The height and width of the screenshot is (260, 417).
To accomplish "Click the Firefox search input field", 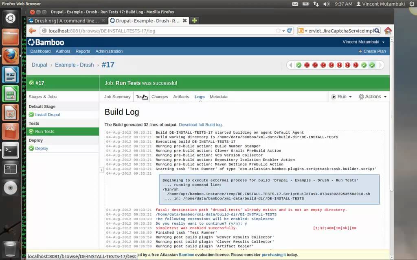I will (x=341, y=31).
